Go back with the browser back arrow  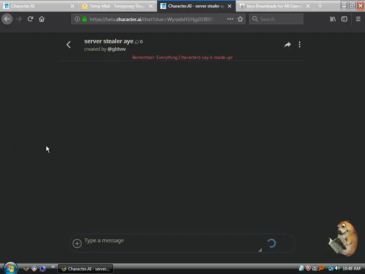point(7,19)
